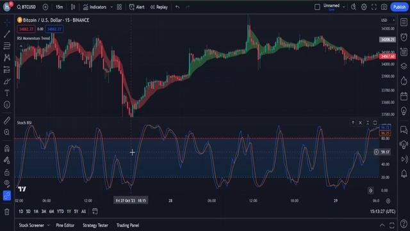The image size is (410, 231).
Task: Click the Publish button
Action: 399,7
